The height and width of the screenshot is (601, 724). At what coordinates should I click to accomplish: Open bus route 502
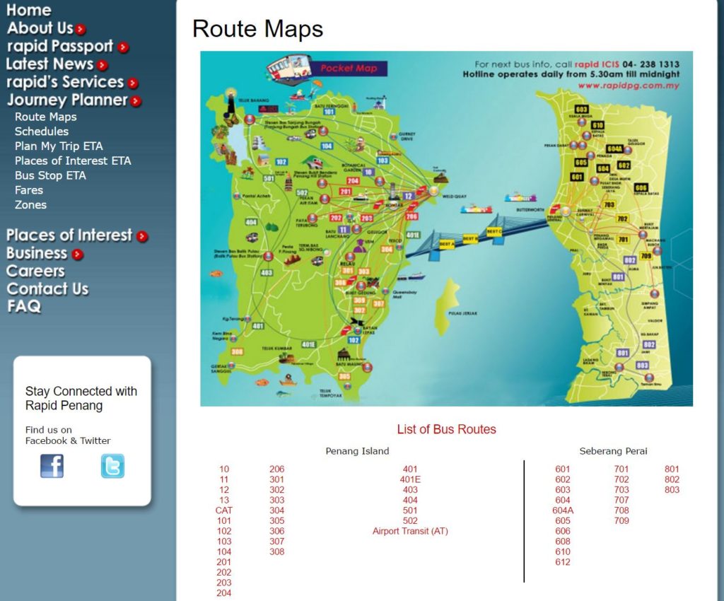410,520
